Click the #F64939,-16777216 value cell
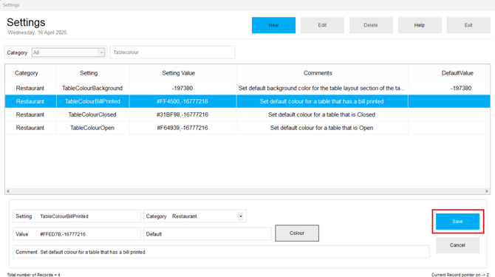Viewport: 495px width, 277px height. (182, 128)
